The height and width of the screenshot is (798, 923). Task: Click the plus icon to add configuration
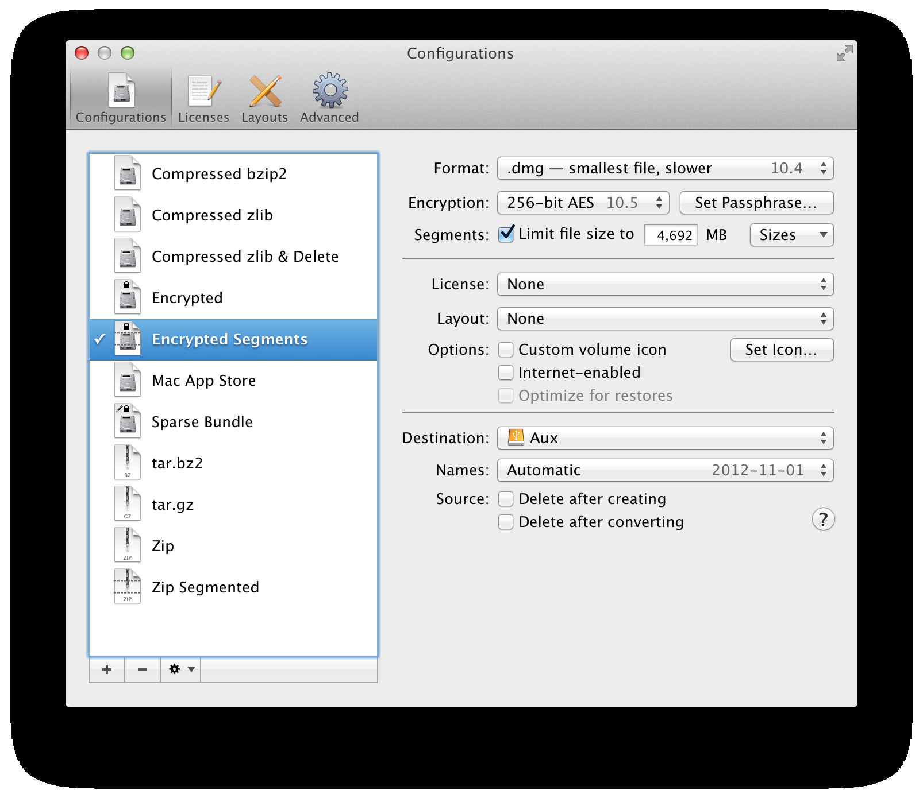(x=107, y=669)
